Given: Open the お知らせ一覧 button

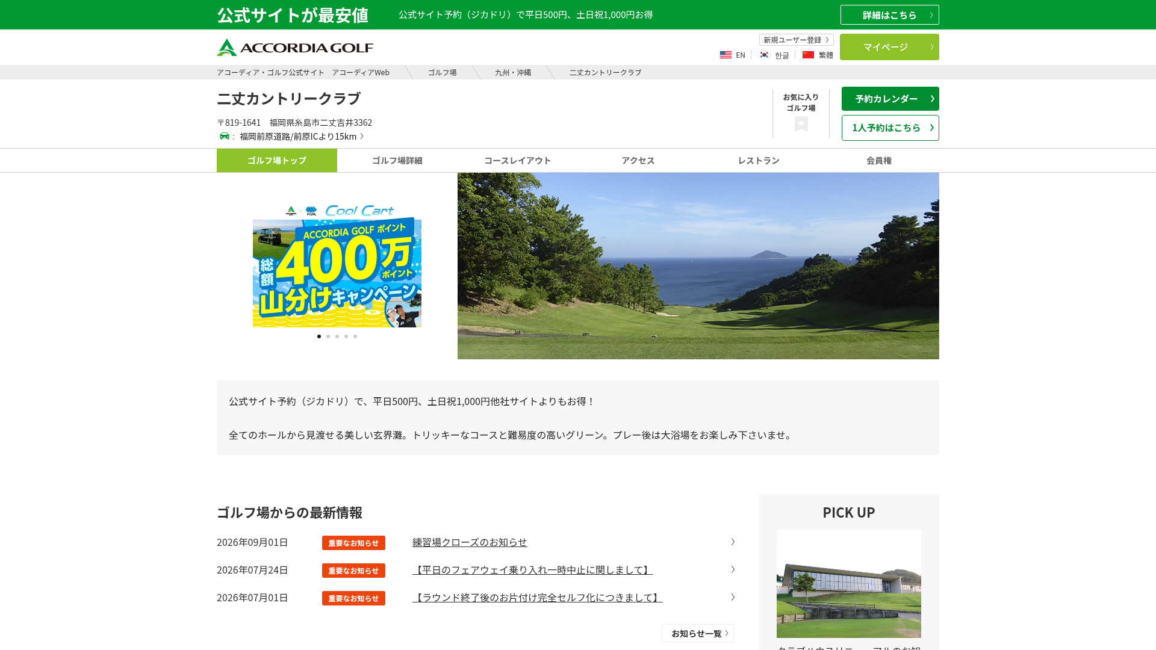Looking at the screenshot, I should pos(698,633).
